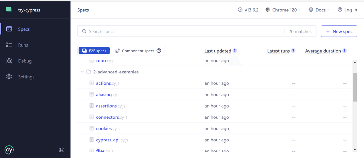364x158 pixels.
Task: Open the actions.cy.js spec file
Action: (103, 83)
